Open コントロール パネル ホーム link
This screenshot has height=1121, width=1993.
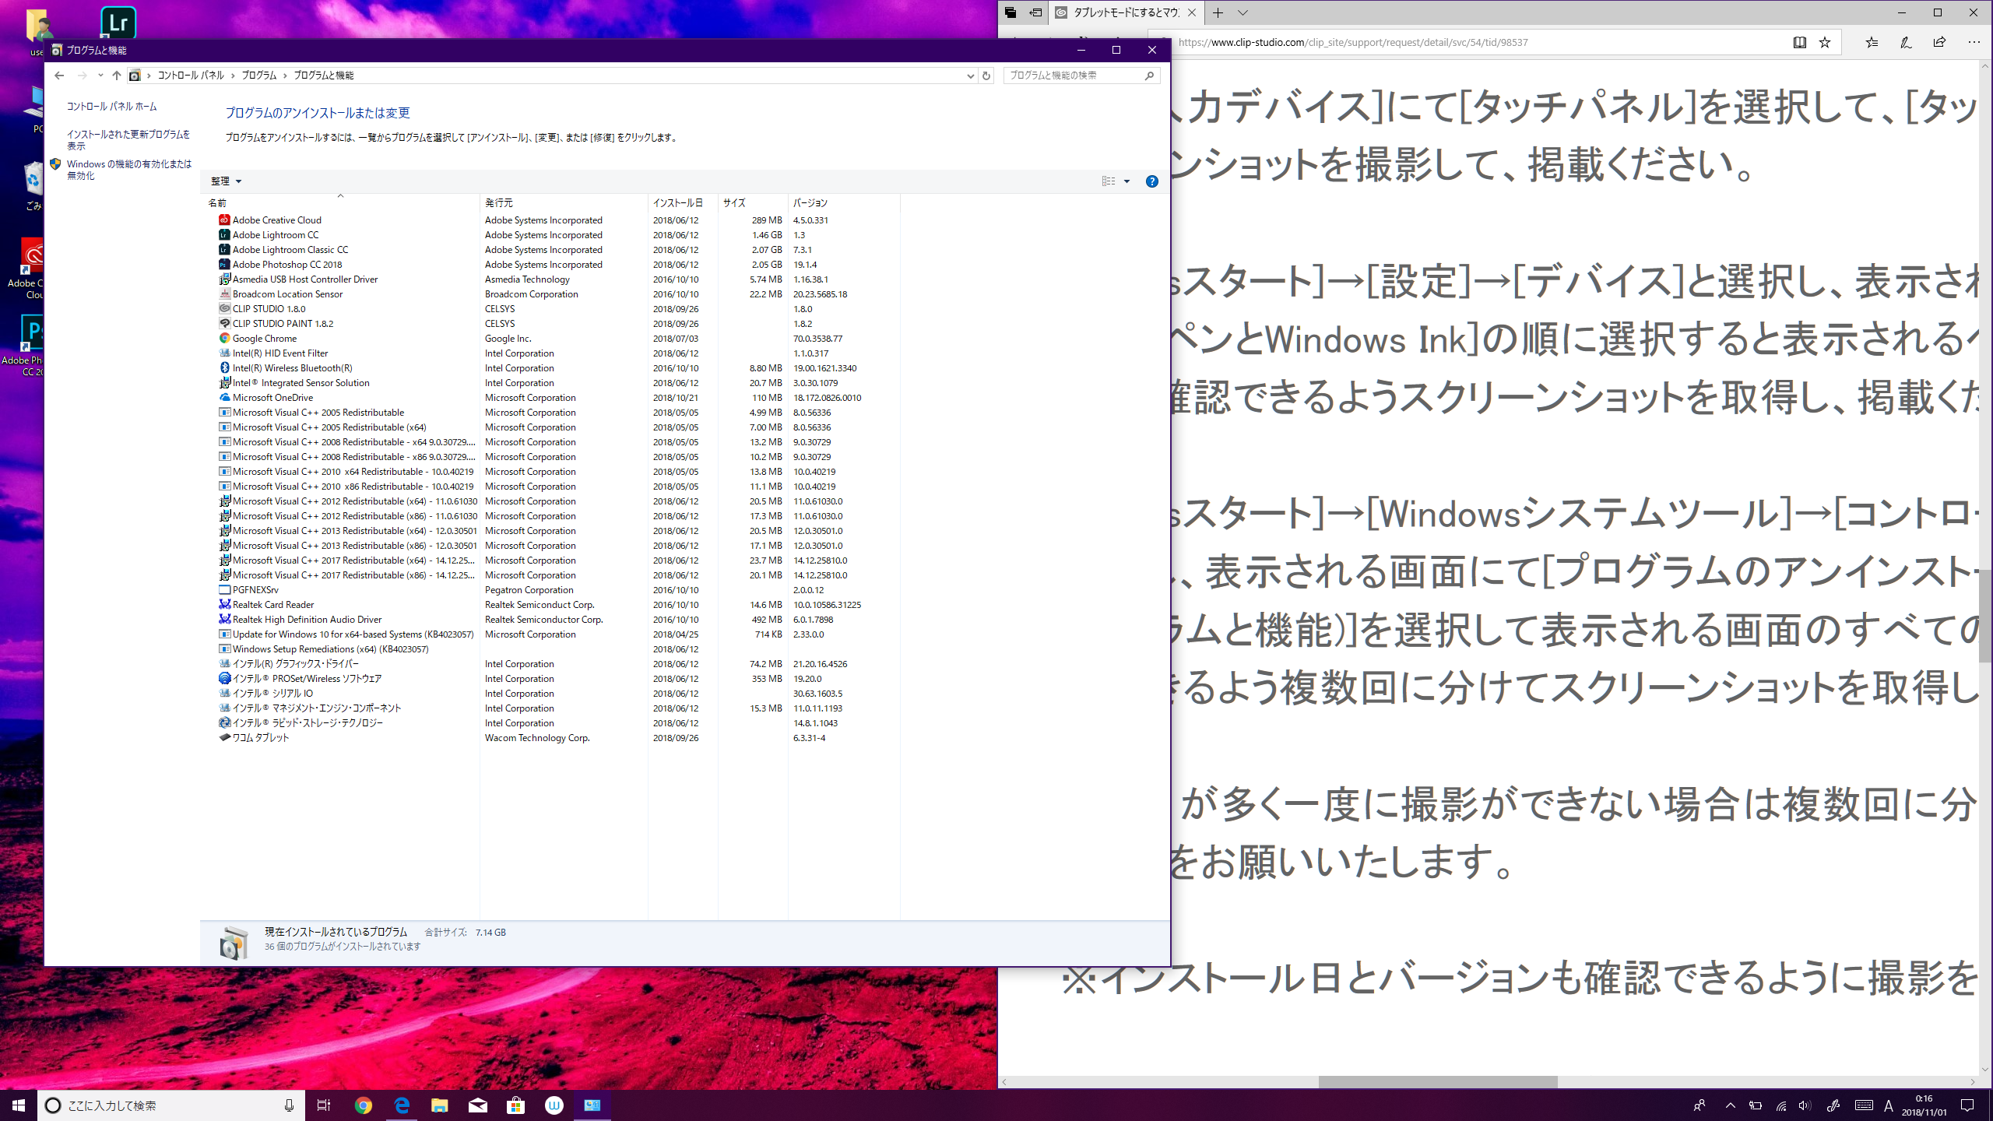click(111, 107)
